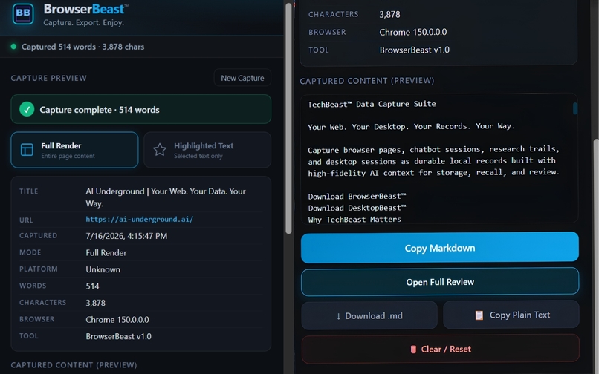
Task: Click the MODE value 'Full Render' in details
Action: 106,252
